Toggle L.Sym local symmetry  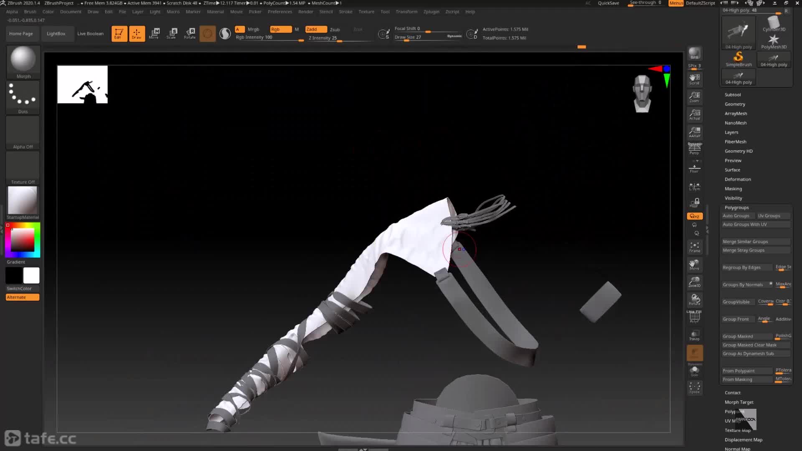point(695,186)
